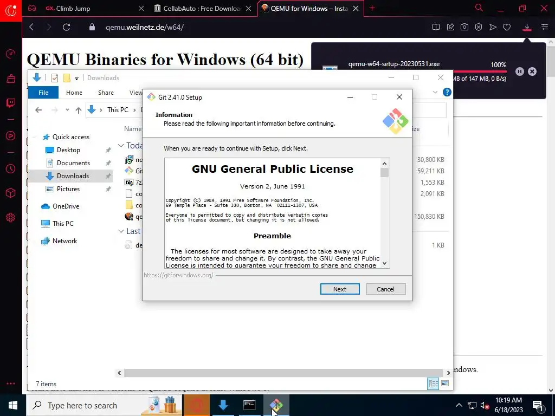
Task: Open GX Corner gamepad icon
Action: pos(32,8)
